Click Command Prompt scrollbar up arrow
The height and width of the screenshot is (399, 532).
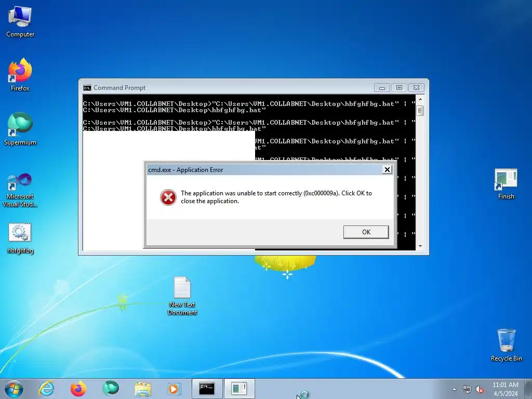click(420, 99)
